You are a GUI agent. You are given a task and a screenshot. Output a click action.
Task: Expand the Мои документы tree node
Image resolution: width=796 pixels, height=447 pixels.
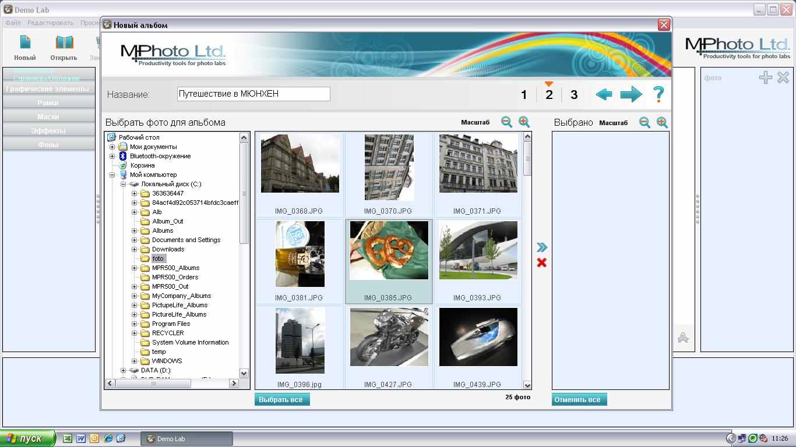[x=112, y=147]
